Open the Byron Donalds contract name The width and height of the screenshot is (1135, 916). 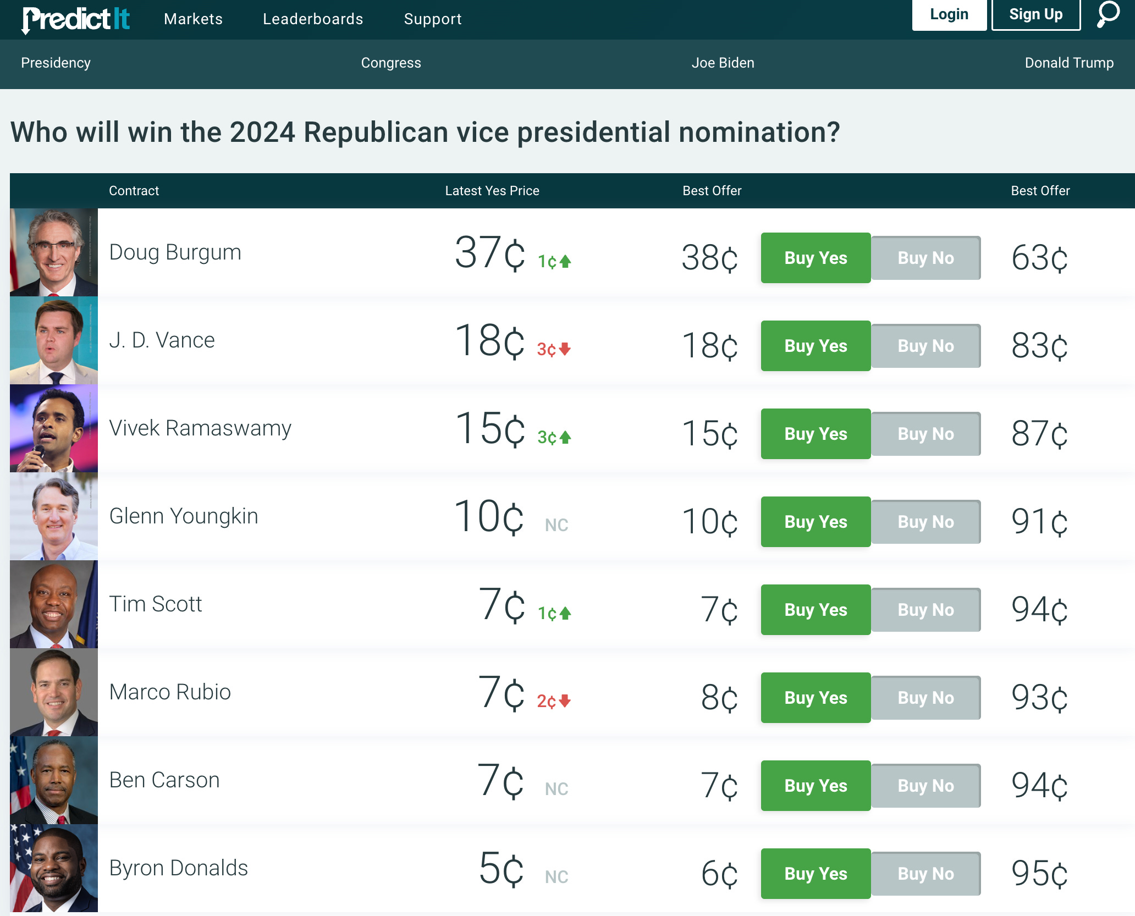point(178,869)
